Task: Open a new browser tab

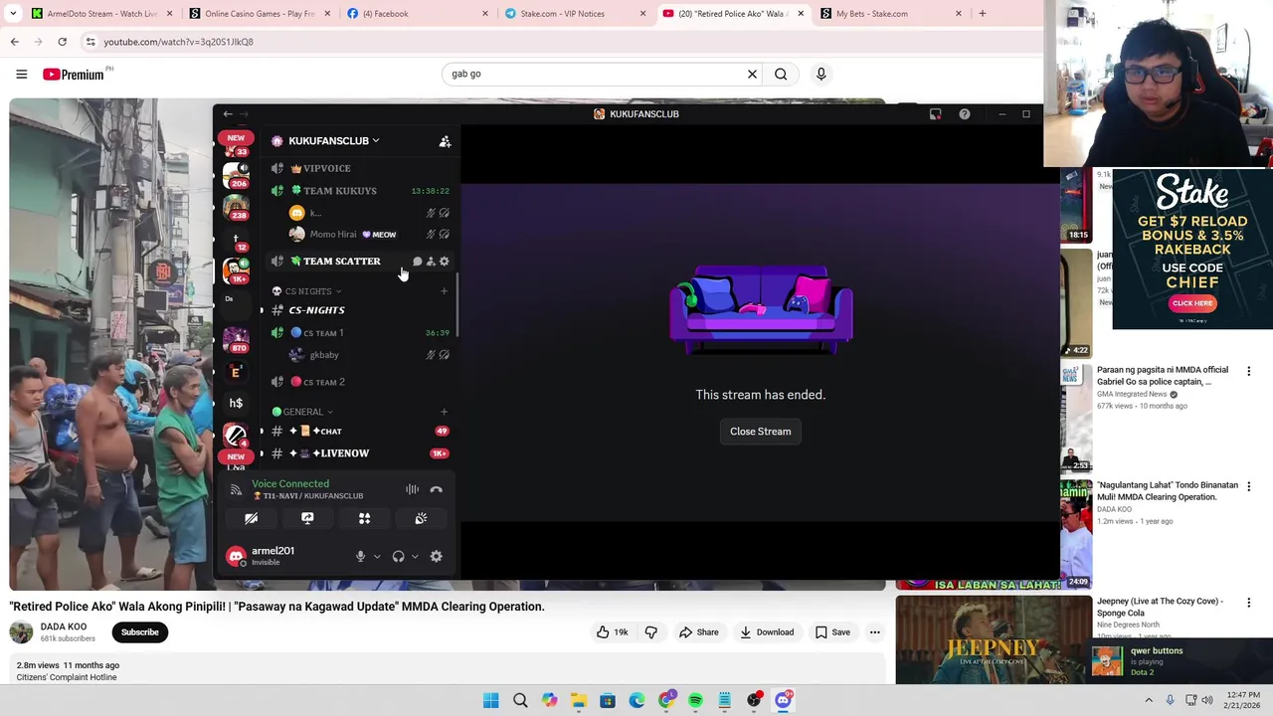Action: (x=982, y=14)
